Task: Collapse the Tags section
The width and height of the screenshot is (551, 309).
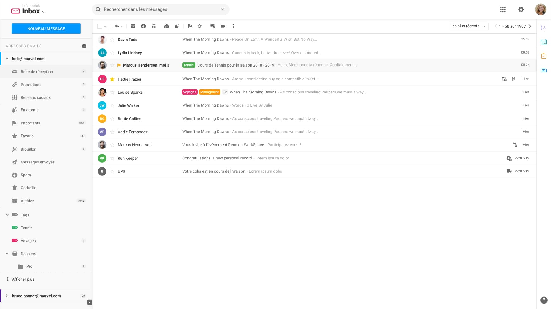Action: click(7, 215)
